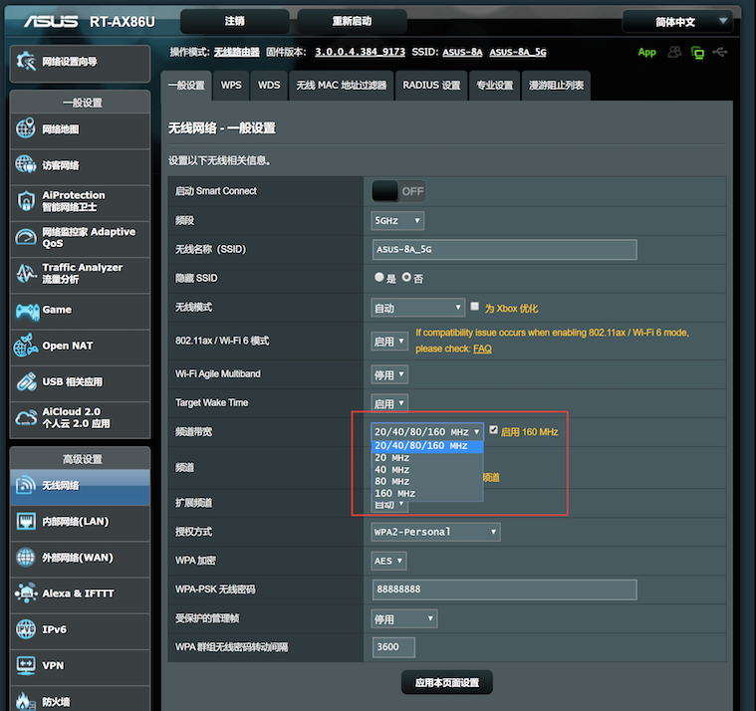Click the Firewall flame icon
Image resolution: width=756 pixels, height=711 pixels.
point(26,701)
